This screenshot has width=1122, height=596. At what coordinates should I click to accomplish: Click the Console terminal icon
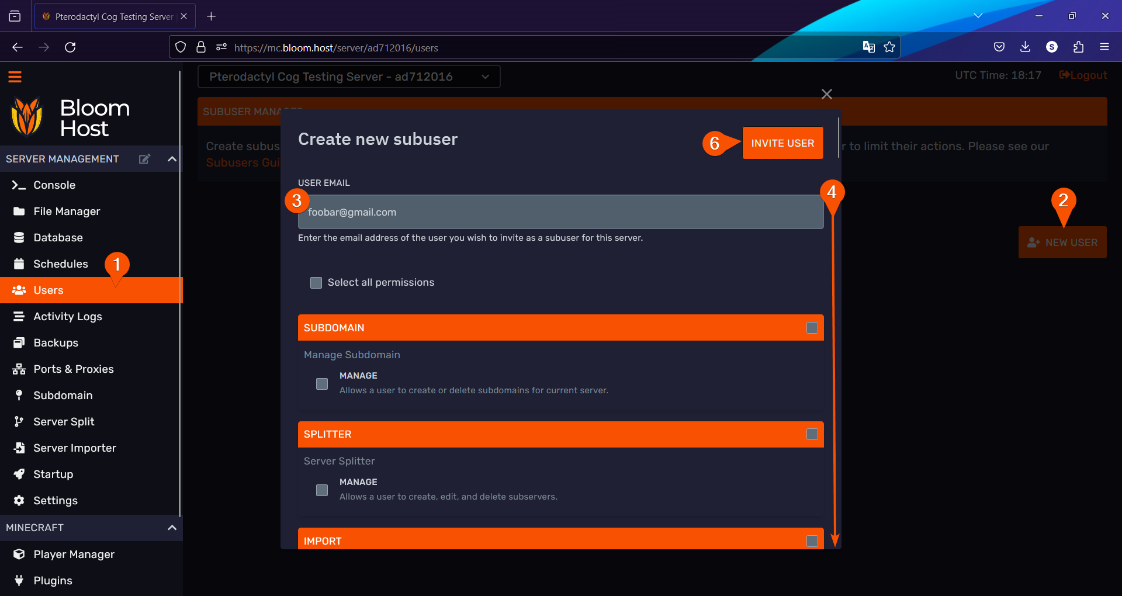tap(19, 185)
